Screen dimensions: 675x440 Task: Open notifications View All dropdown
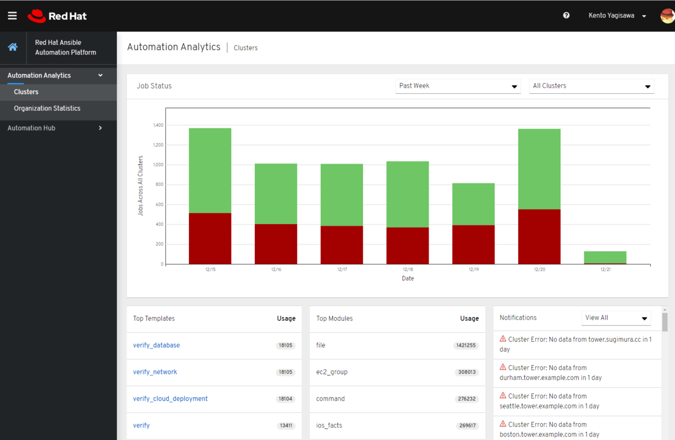[616, 318]
